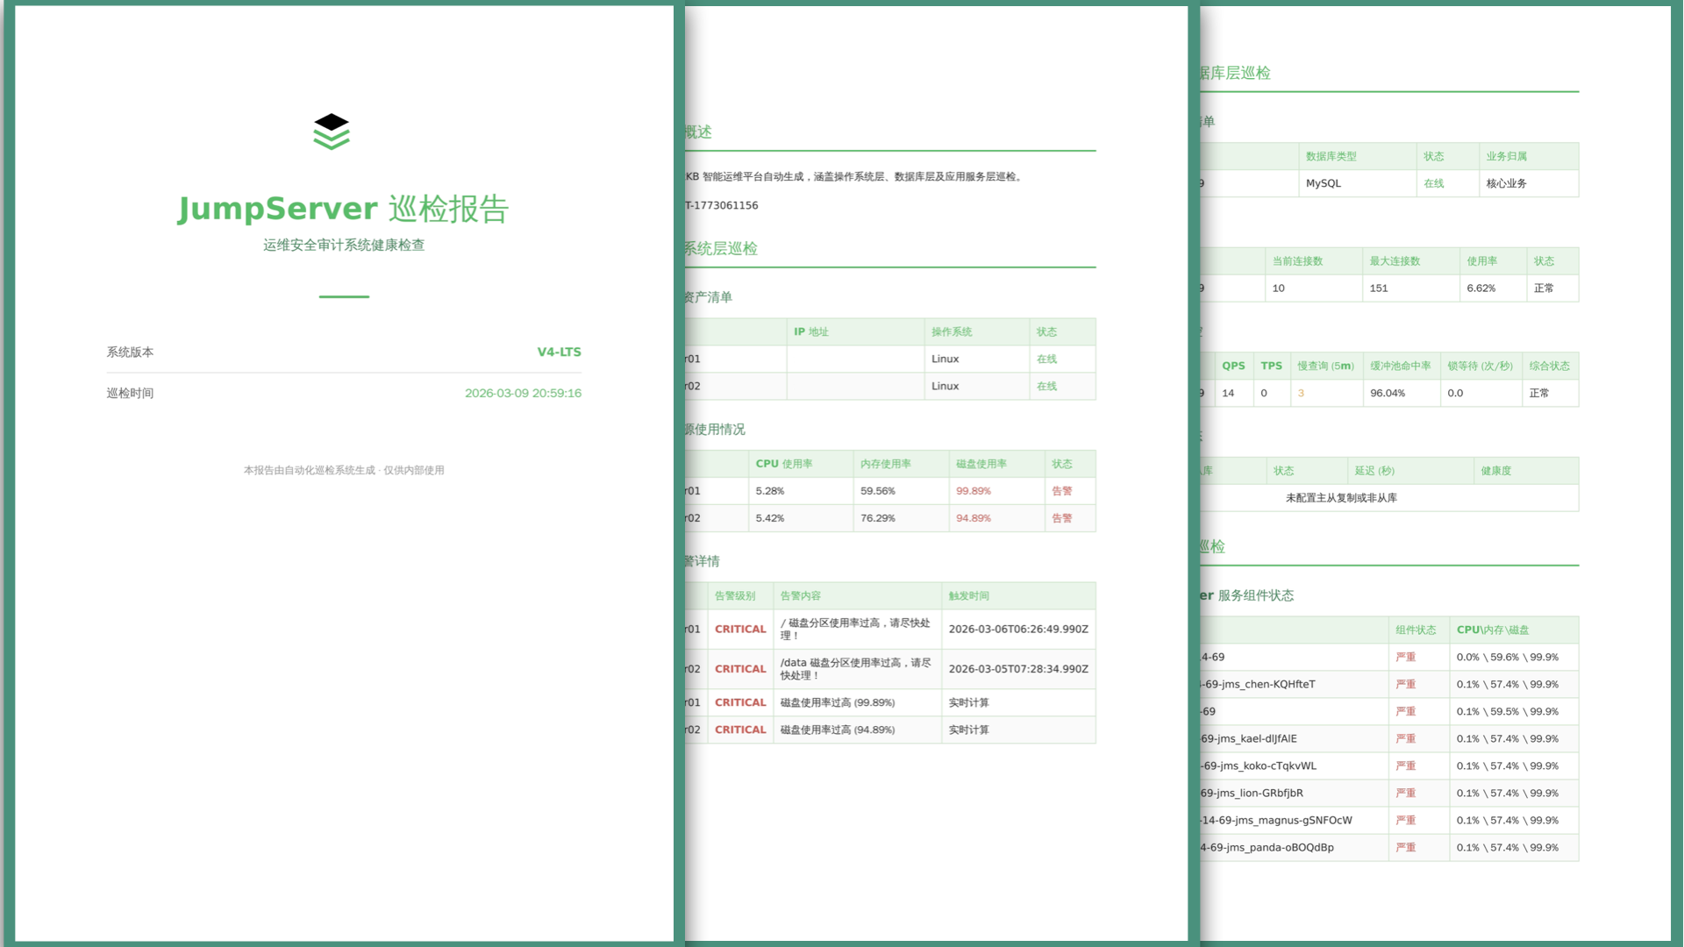Select the 'MySQL' database type cell
This screenshot has height=947, width=1684.
(x=1324, y=183)
